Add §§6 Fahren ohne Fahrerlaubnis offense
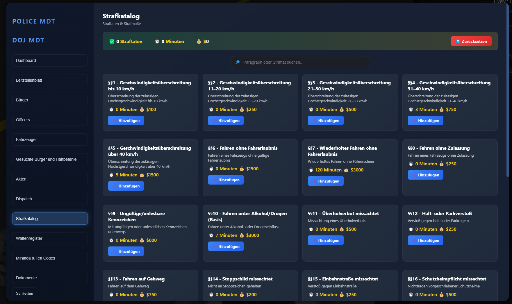The image size is (512, 304). point(226,180)
